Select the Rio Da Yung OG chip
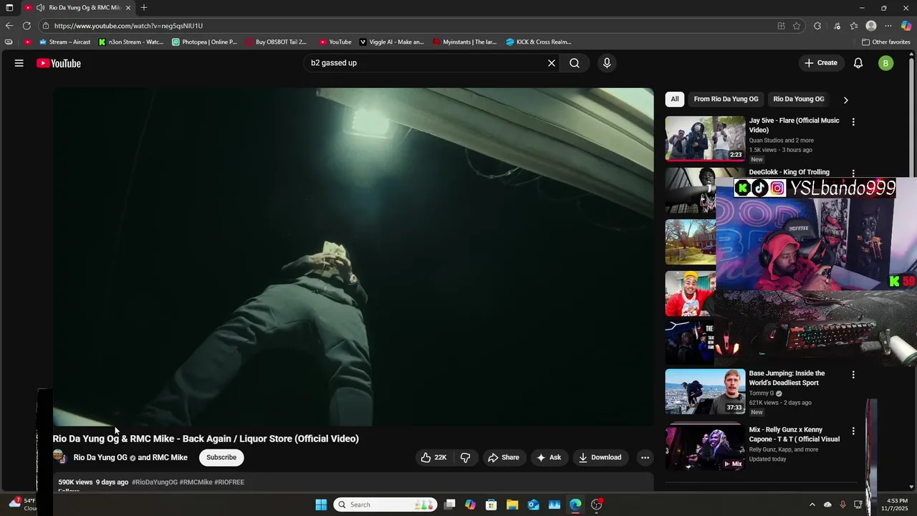The image size is (917, 516). coord(799,100)
